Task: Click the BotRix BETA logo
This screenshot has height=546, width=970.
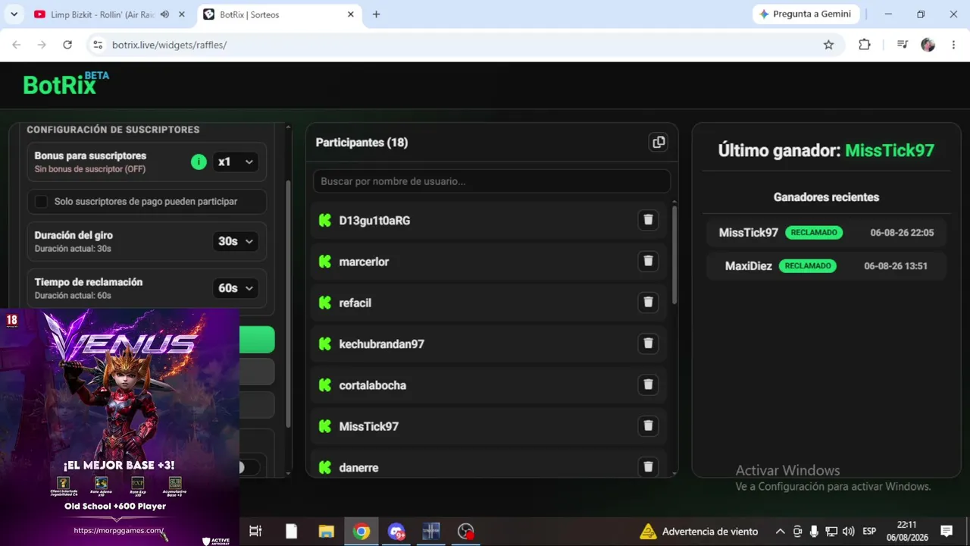Action: click(66, 83)
